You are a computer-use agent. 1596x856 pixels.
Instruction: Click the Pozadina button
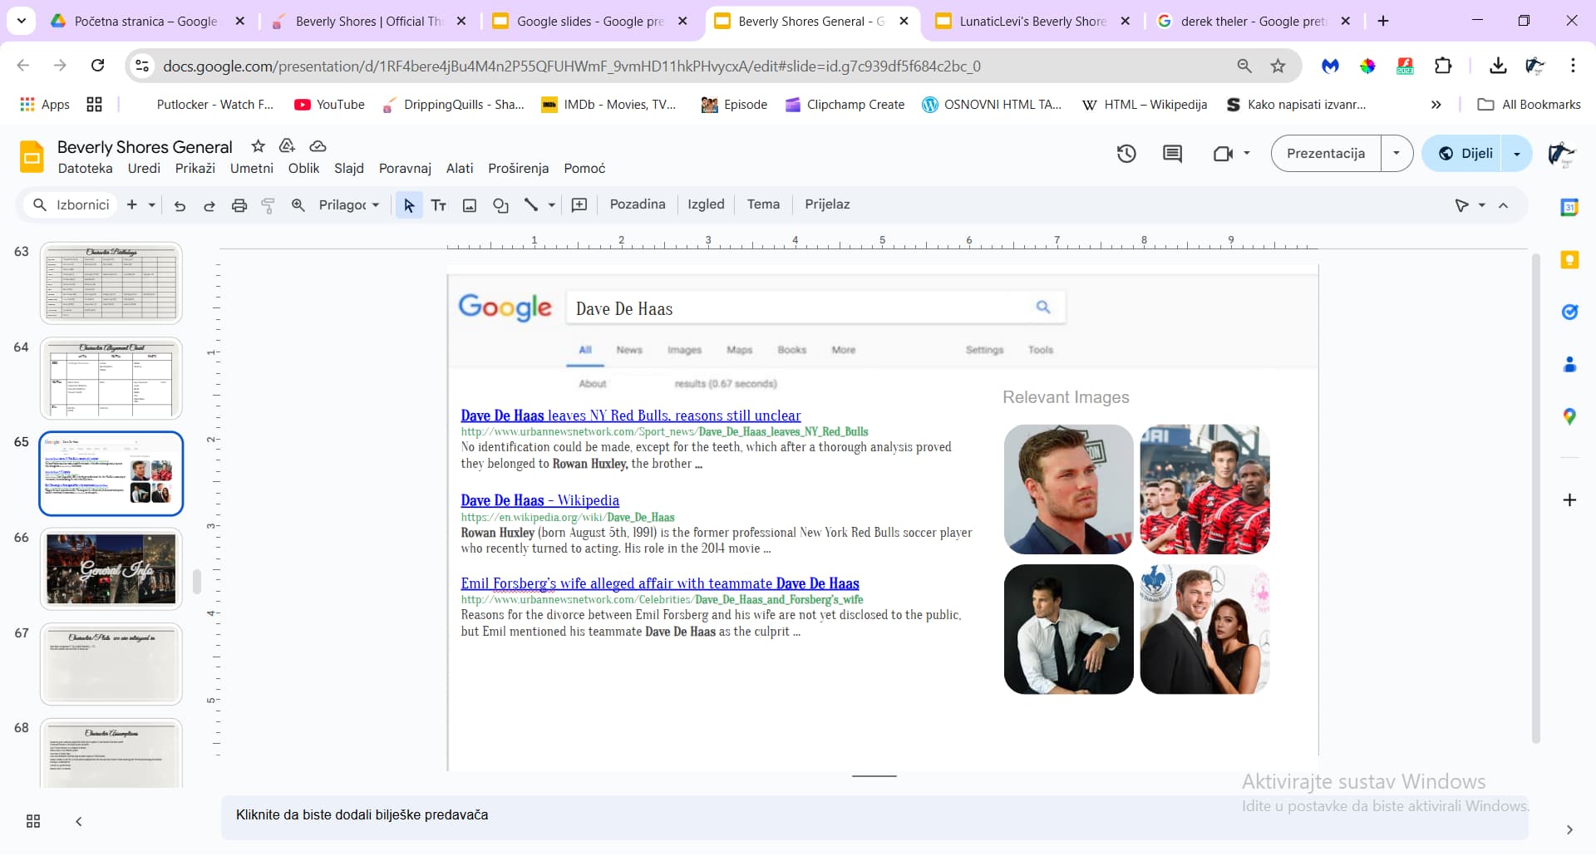pos(638,204)
